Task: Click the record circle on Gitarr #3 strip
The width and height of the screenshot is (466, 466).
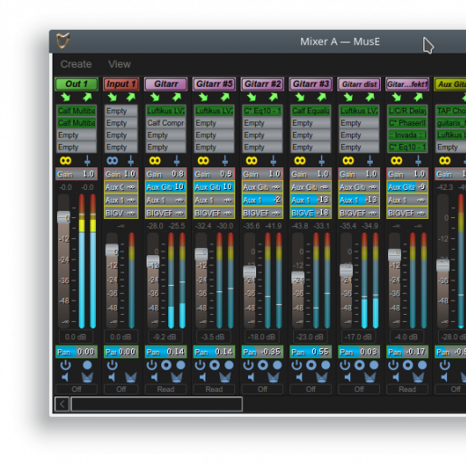Action: coord(326,365)
